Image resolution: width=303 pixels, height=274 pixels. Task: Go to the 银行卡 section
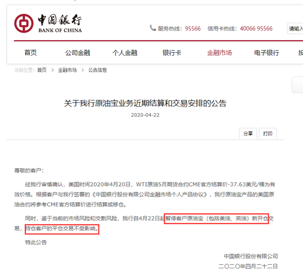[x=172, y=53]
